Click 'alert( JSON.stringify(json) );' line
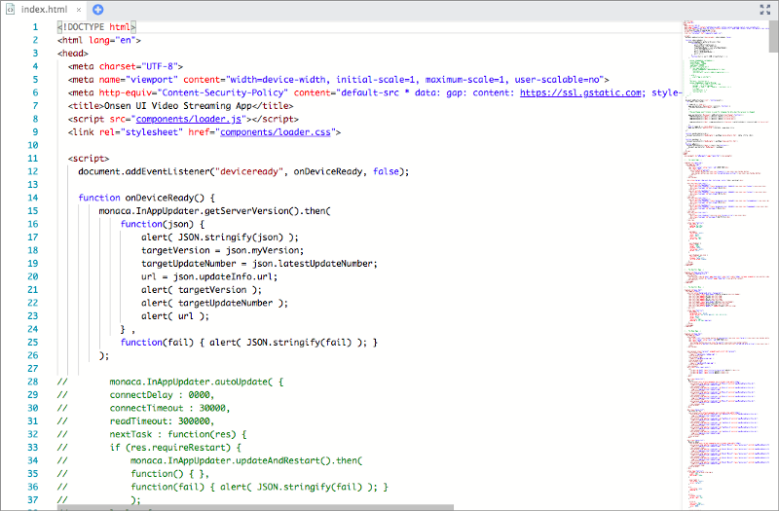The width and height of the screenshot is (779, 511). (220, 237)
